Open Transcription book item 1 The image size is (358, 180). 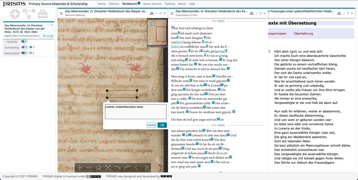[24, 53]
